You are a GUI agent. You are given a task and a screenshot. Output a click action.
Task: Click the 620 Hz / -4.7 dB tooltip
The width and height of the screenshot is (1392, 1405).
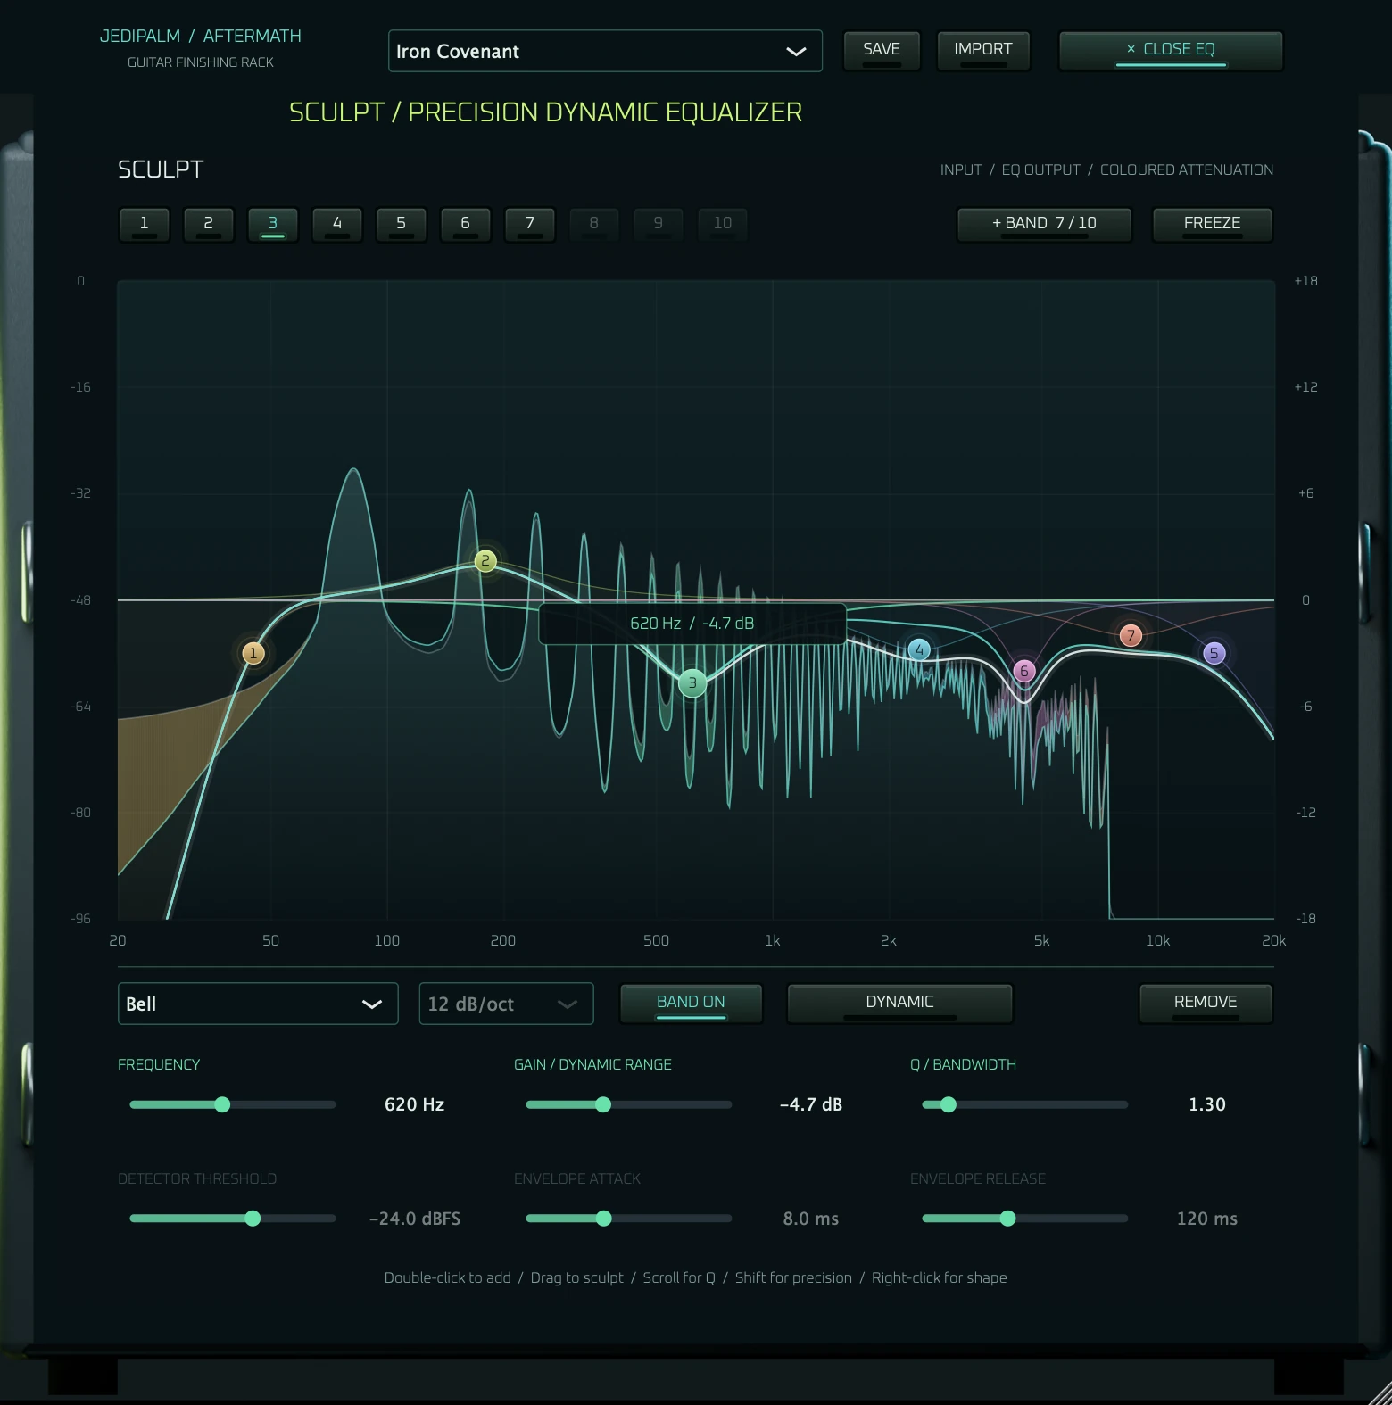pos(692,624)
